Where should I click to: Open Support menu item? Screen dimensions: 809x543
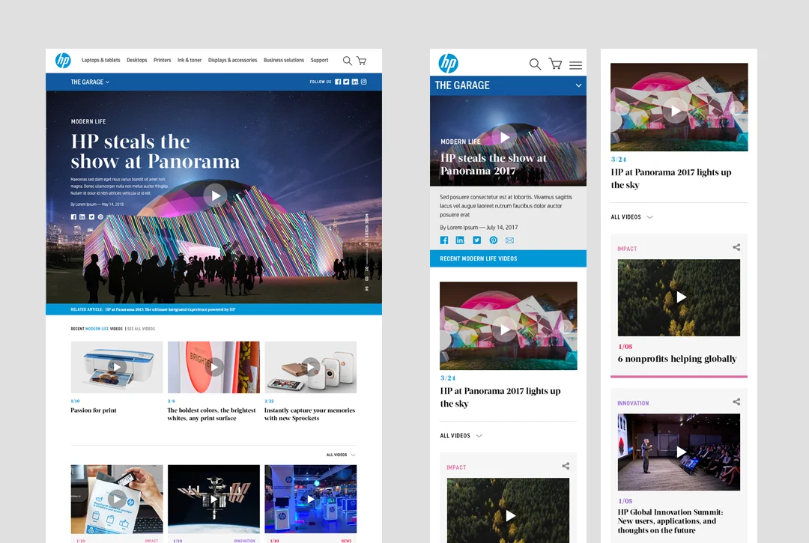(x=319, y=61)
